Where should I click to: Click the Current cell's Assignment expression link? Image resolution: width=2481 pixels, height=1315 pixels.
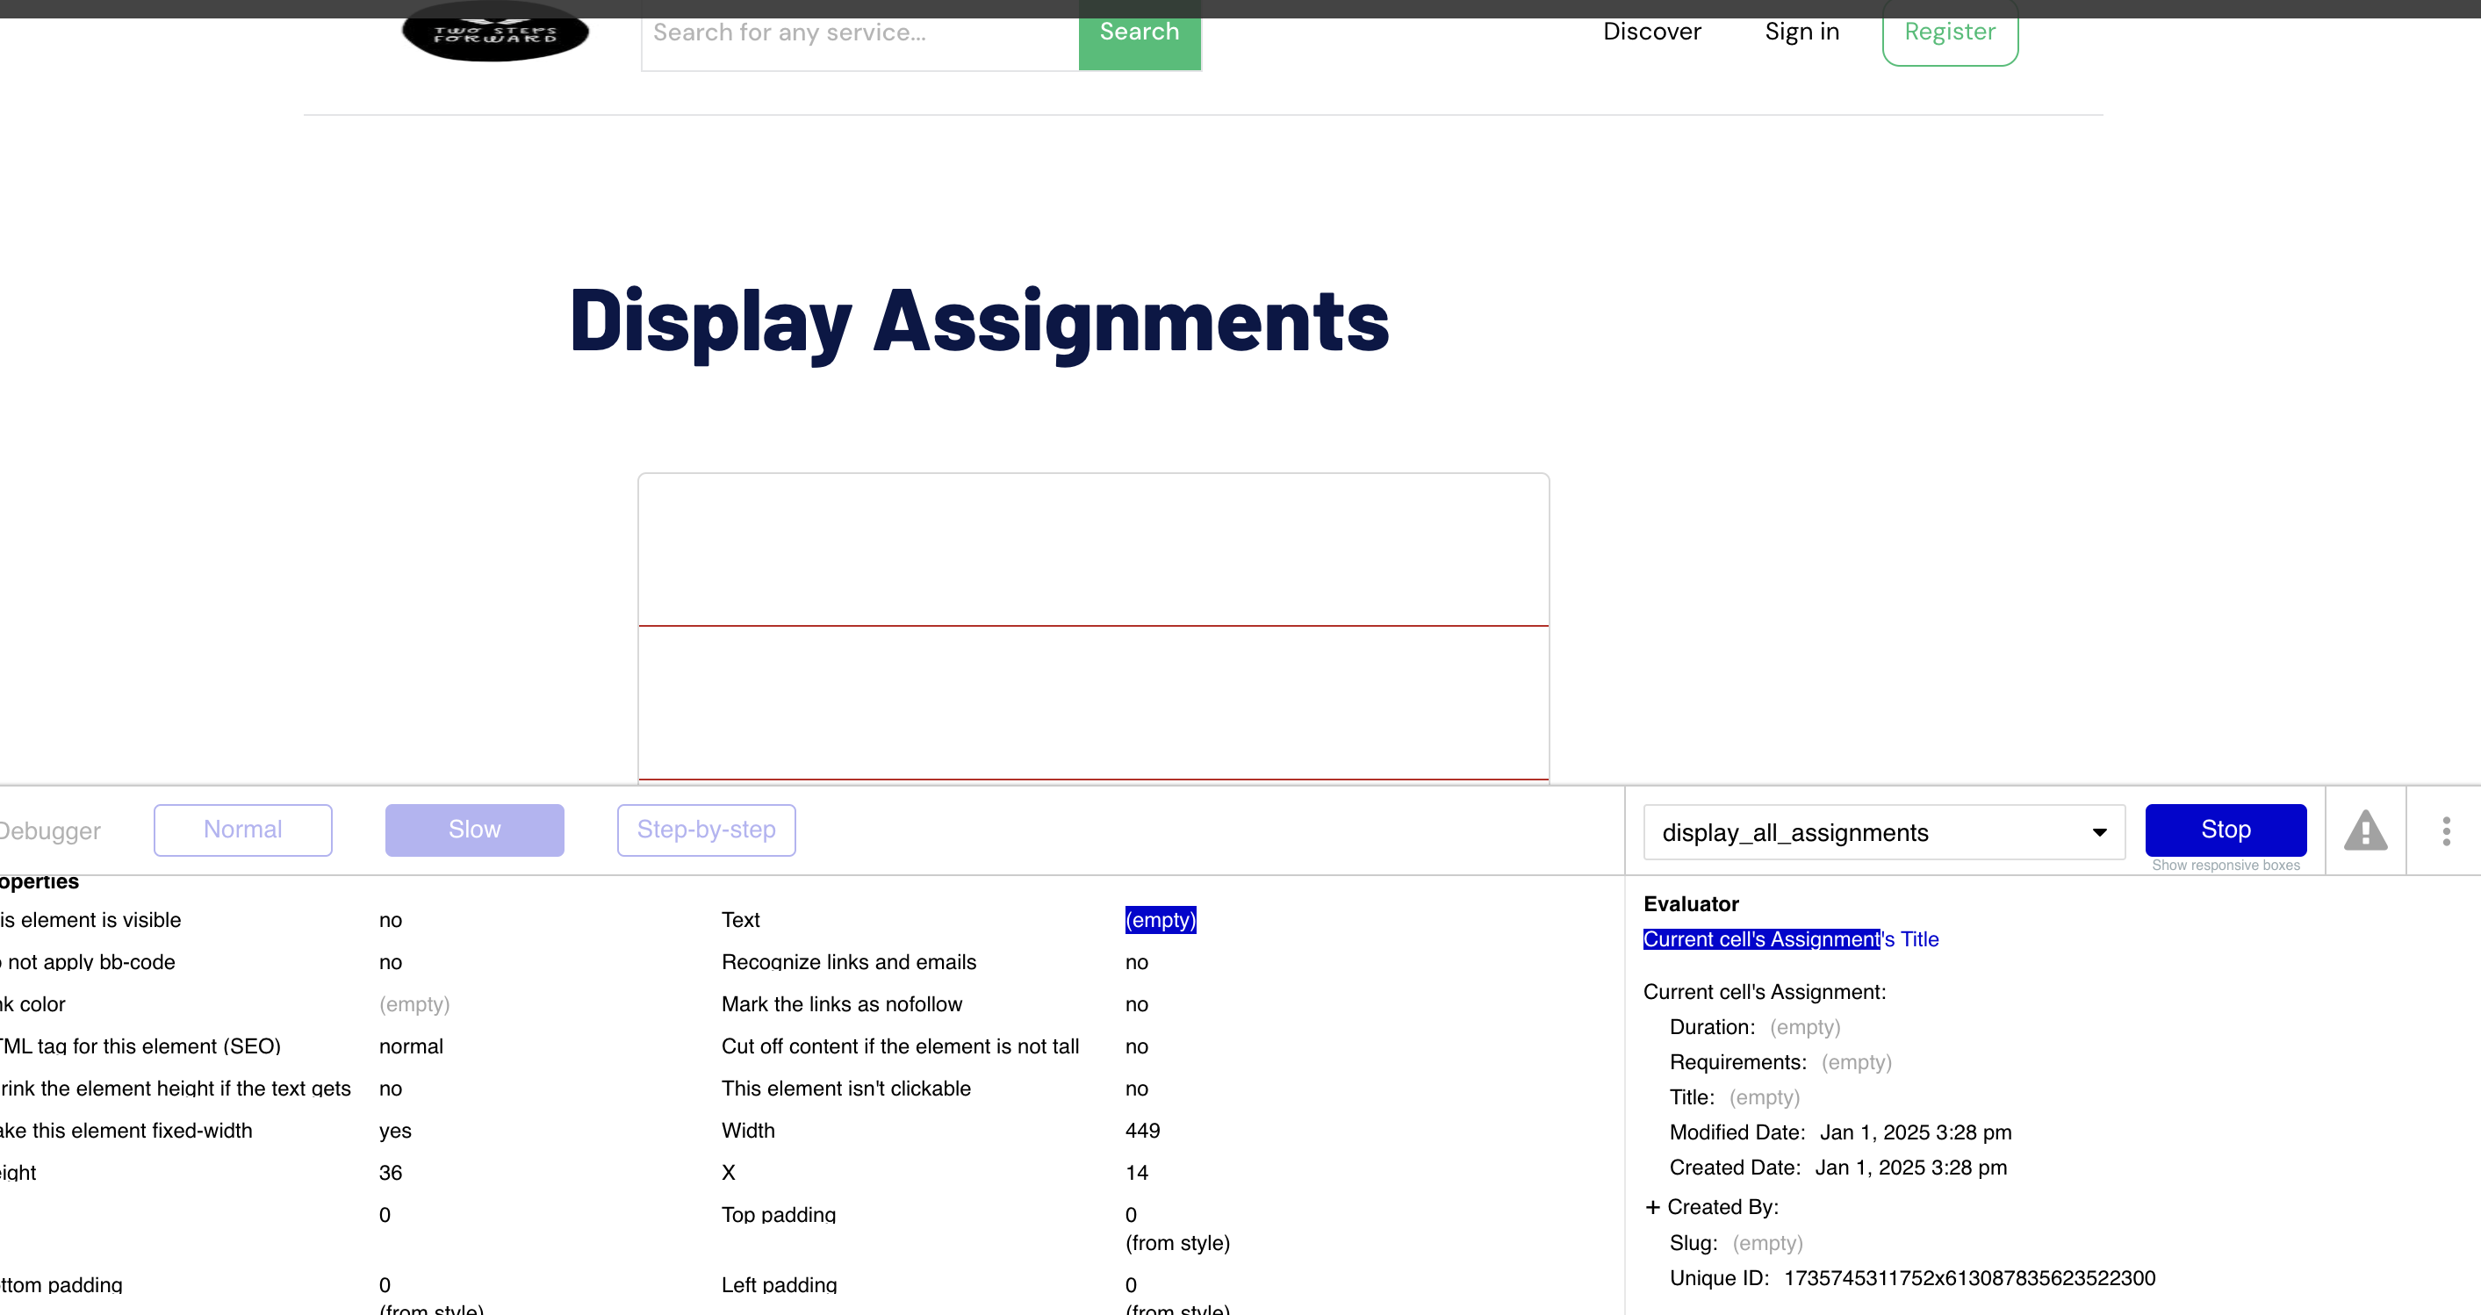tap(1760, 939)
